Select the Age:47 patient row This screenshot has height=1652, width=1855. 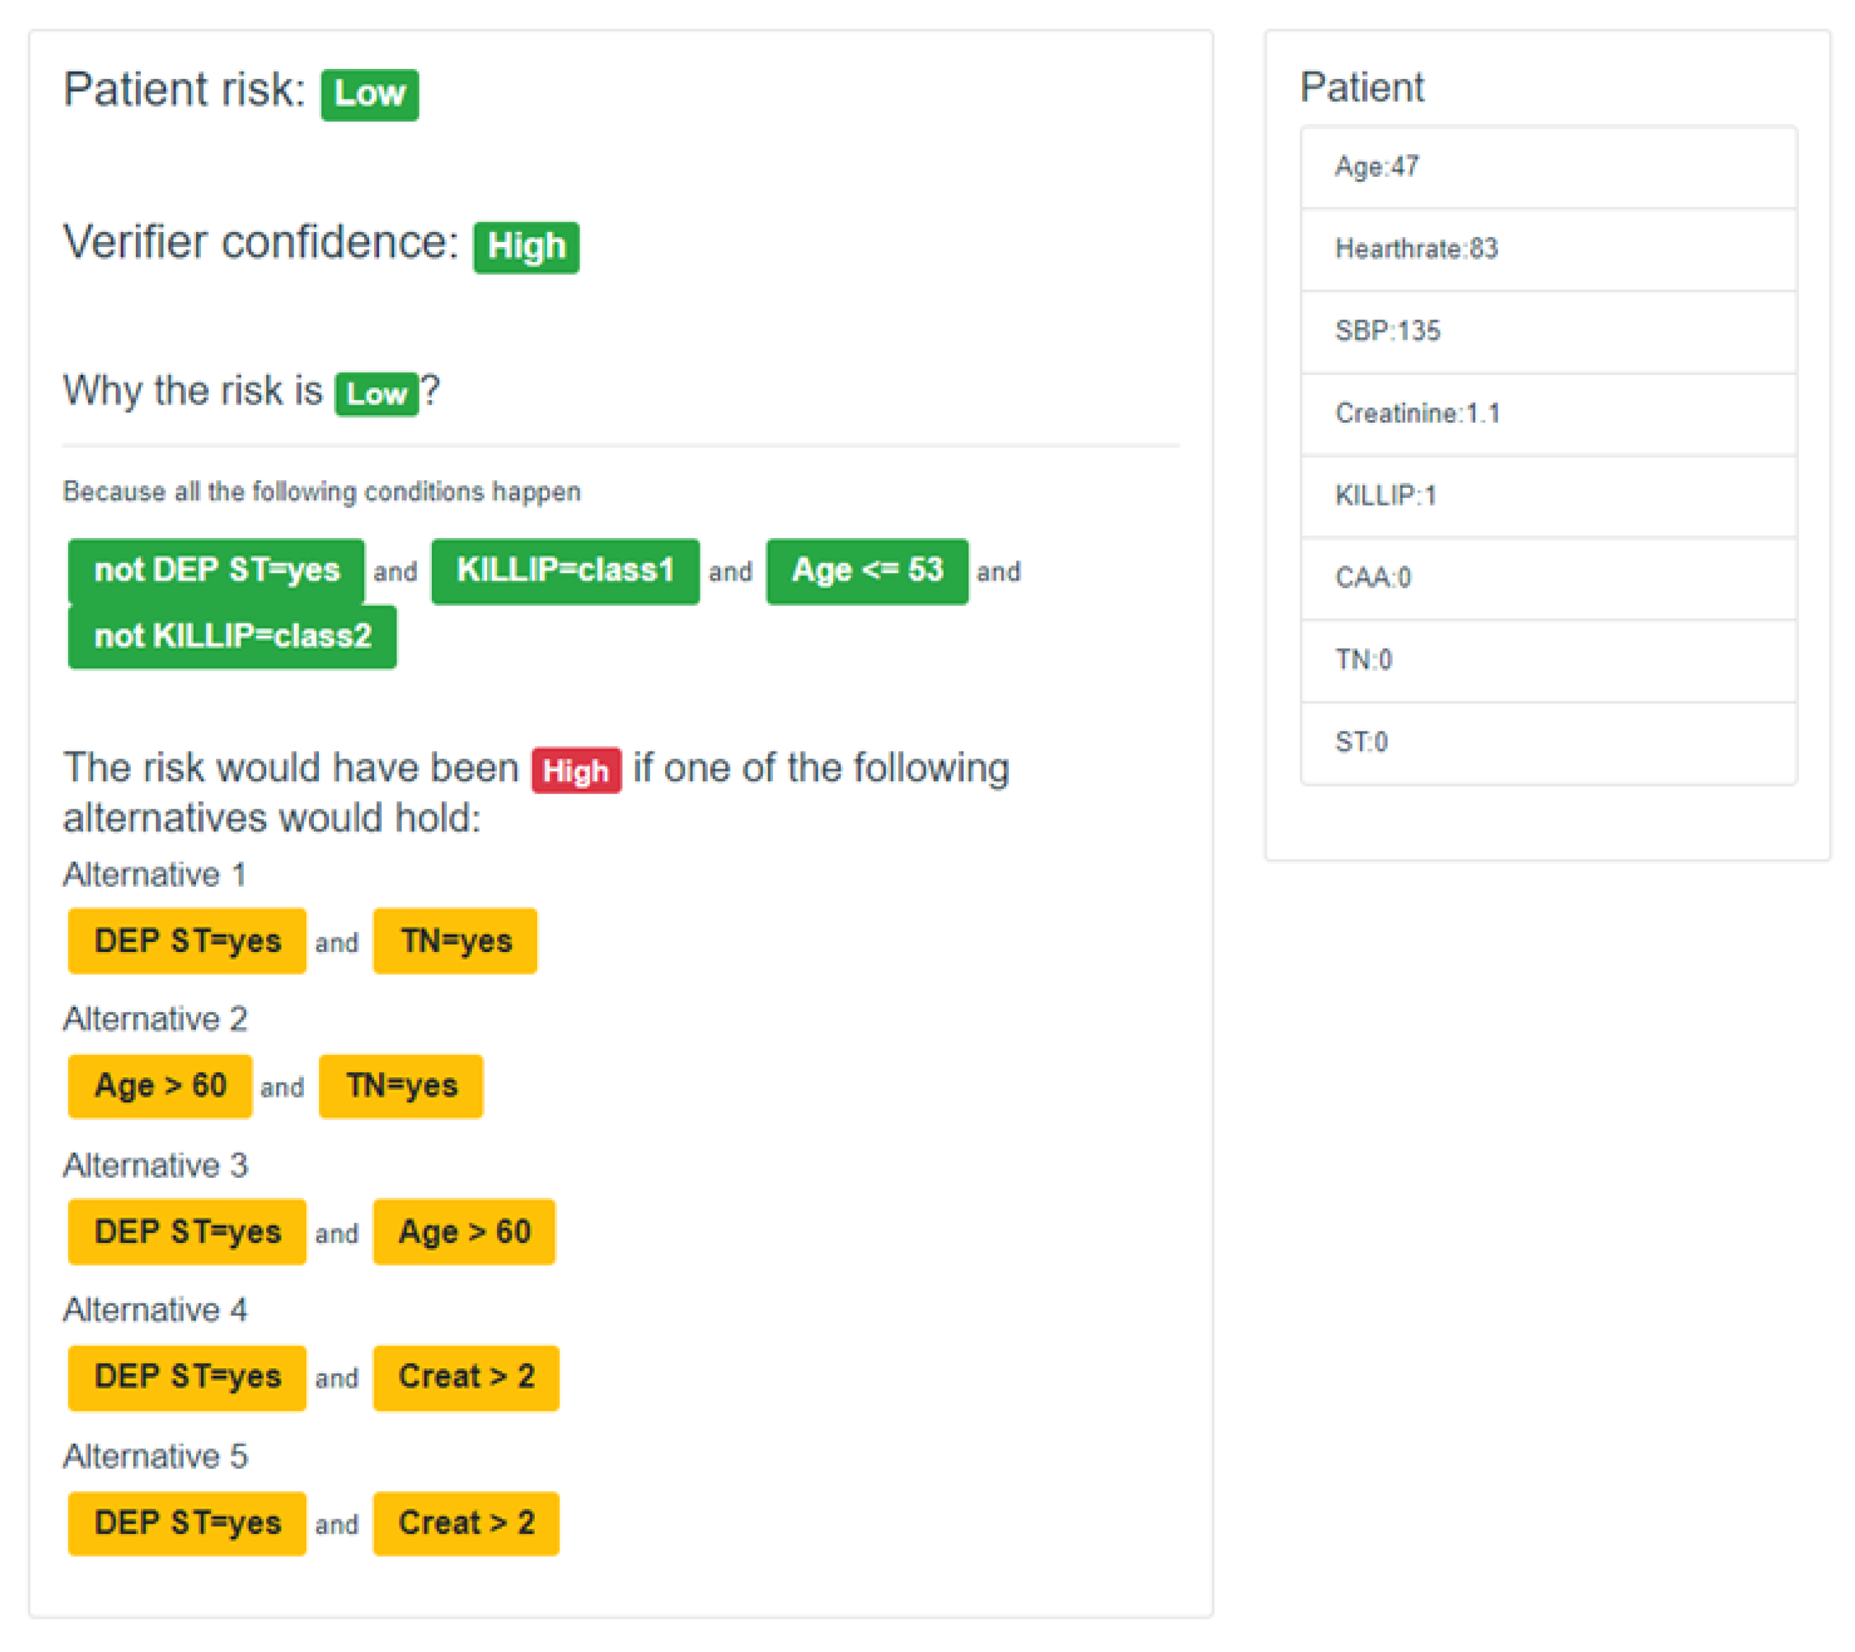[1549, 168]
